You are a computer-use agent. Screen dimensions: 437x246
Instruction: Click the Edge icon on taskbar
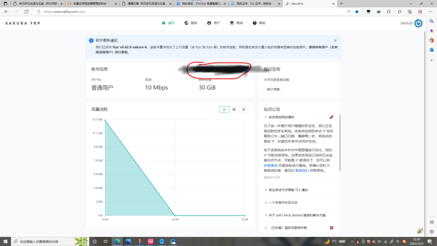117,241
